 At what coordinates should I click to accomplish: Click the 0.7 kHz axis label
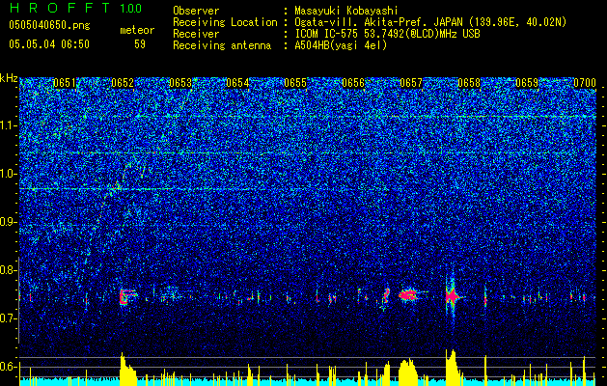[9, 318]
